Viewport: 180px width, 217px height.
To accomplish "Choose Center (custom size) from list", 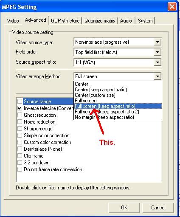I will pos(118,95).
